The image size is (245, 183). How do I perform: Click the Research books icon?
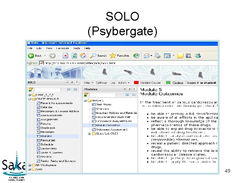pyautogui.click(x=189, y=56)
